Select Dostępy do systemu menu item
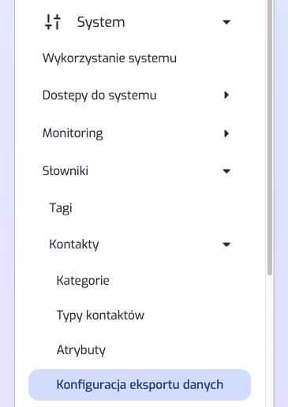 (x=99, y=95)
